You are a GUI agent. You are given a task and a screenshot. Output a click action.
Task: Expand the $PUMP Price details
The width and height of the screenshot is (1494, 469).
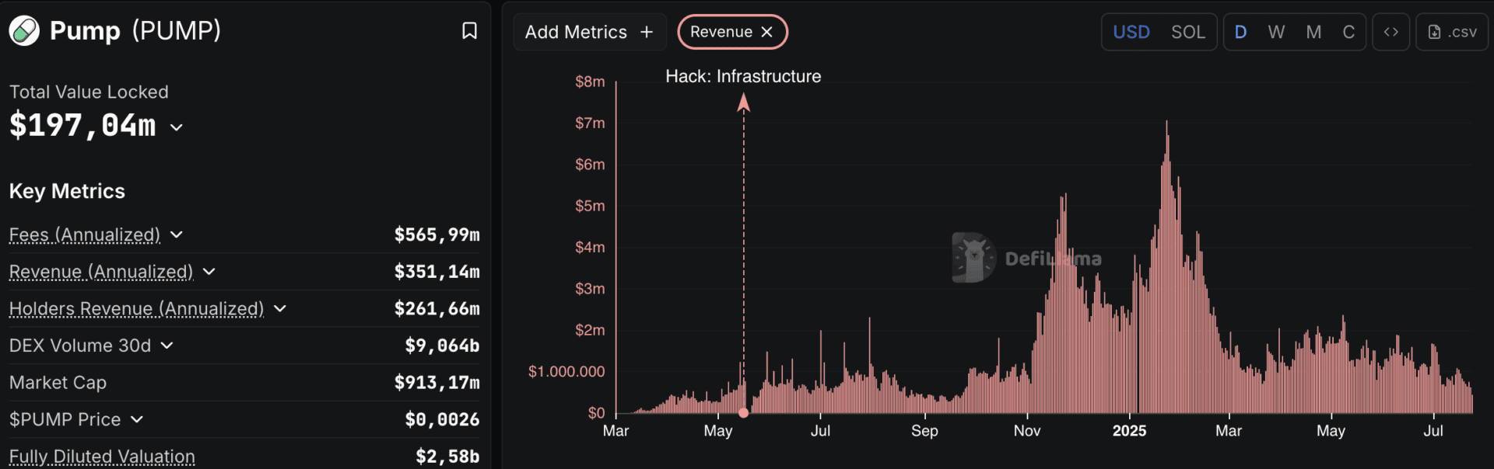coord(137,419)
